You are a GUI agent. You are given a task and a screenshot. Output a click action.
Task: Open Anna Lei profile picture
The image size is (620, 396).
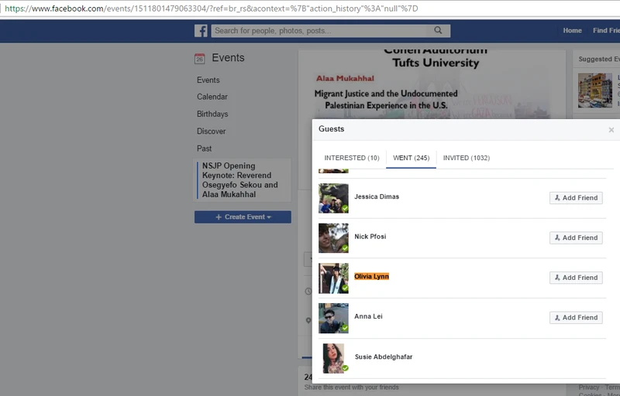click(334, 318)
